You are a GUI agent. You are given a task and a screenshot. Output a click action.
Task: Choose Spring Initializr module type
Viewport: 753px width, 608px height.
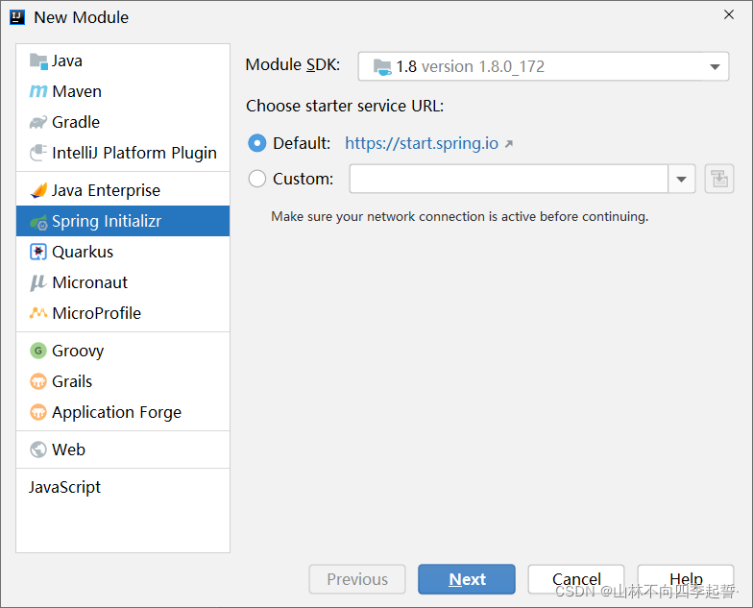[x=123, y=221]
